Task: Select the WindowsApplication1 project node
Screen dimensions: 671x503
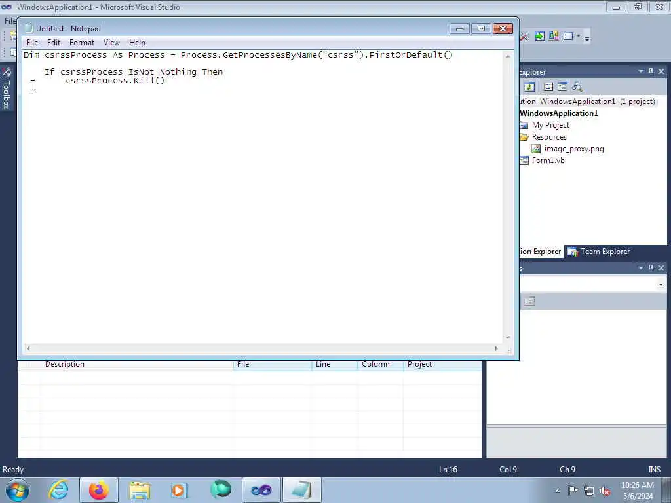Action: pos(559,113)
